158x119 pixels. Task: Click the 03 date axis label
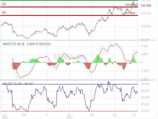[x=92, y=115]
